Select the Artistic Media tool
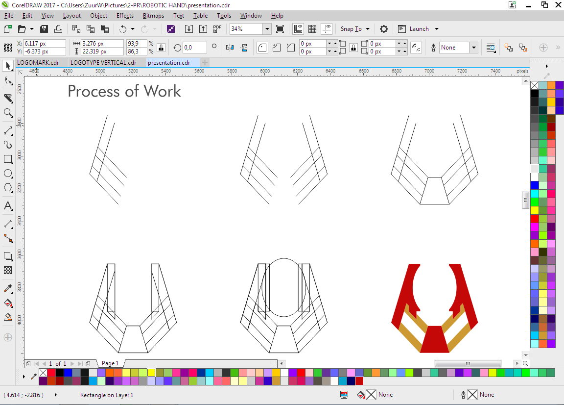564x405 pixels. point(8,145)
